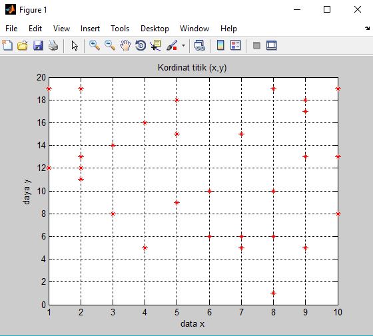Click the x-axis label 'data x'
373x336 pixels.
[192, 323]
